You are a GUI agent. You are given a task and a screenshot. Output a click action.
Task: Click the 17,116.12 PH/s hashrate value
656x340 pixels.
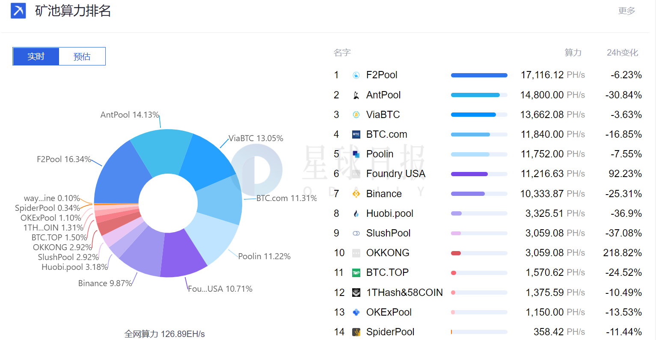point(553,75)
